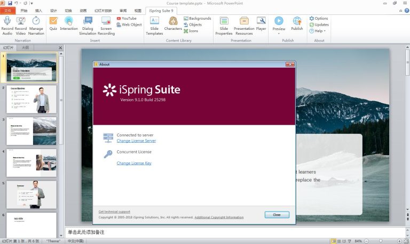This screenshot has width=410, height=244.
Task: Click the 中文(中国) language indicator
Action: pyautogui.click(x=76, y=241)
